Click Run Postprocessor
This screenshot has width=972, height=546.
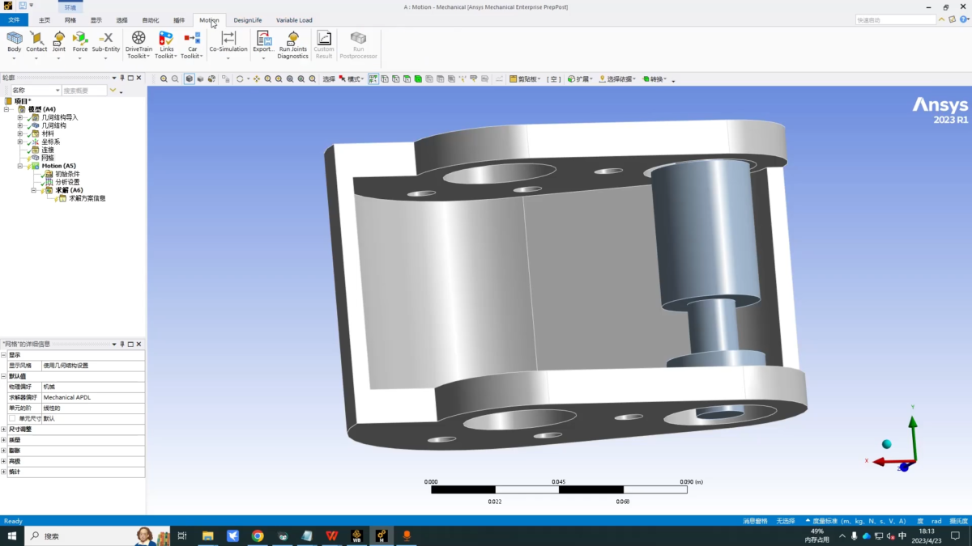pos(358,45)
